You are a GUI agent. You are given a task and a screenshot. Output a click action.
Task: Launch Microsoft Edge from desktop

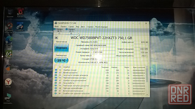click(9, 42)
